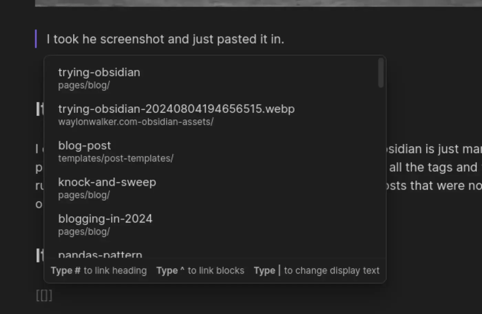Click the waylonwalker.com-obsidian-assets/ folder path text

[136, 122]
